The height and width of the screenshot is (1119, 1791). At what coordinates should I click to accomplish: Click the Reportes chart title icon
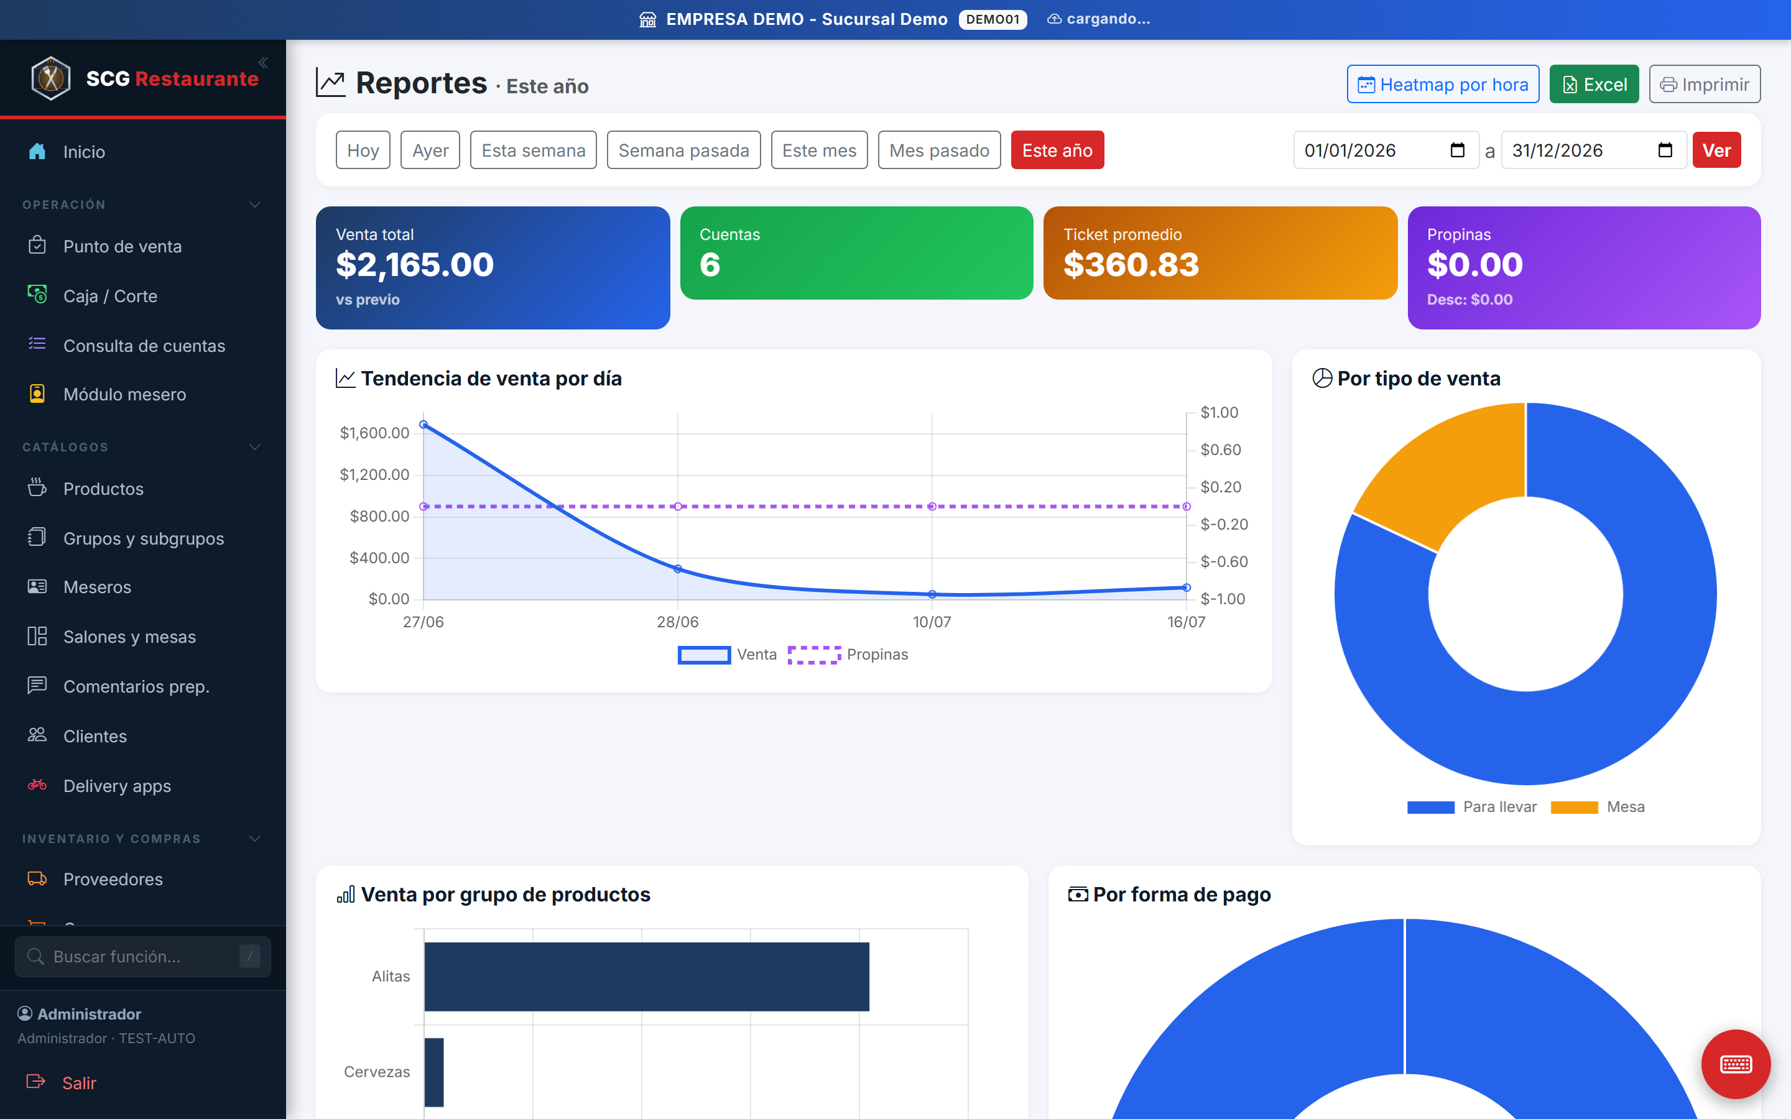pyautogui.click(x=331, y=83)
